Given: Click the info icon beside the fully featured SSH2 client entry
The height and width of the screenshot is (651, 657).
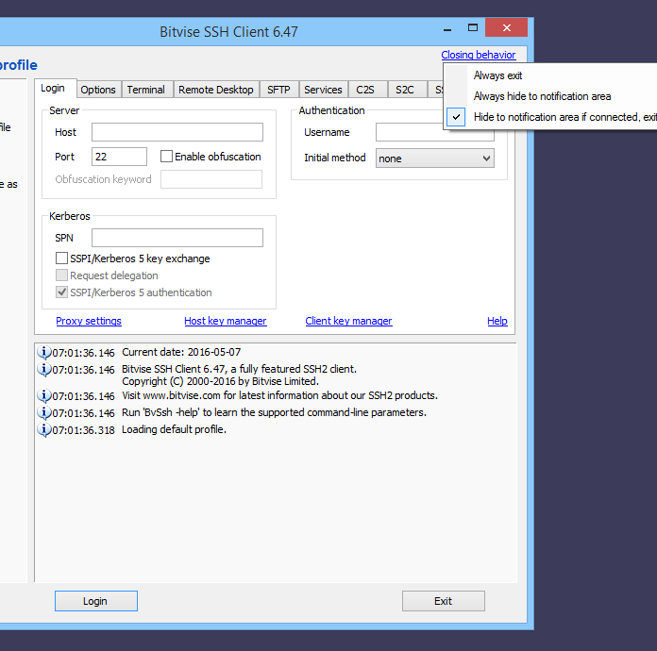Looking at the screenshot, I should coord(44,370).
